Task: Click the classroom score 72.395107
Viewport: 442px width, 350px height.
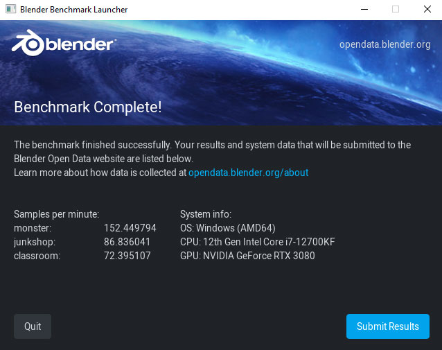Action: click(x=127, y=256)
